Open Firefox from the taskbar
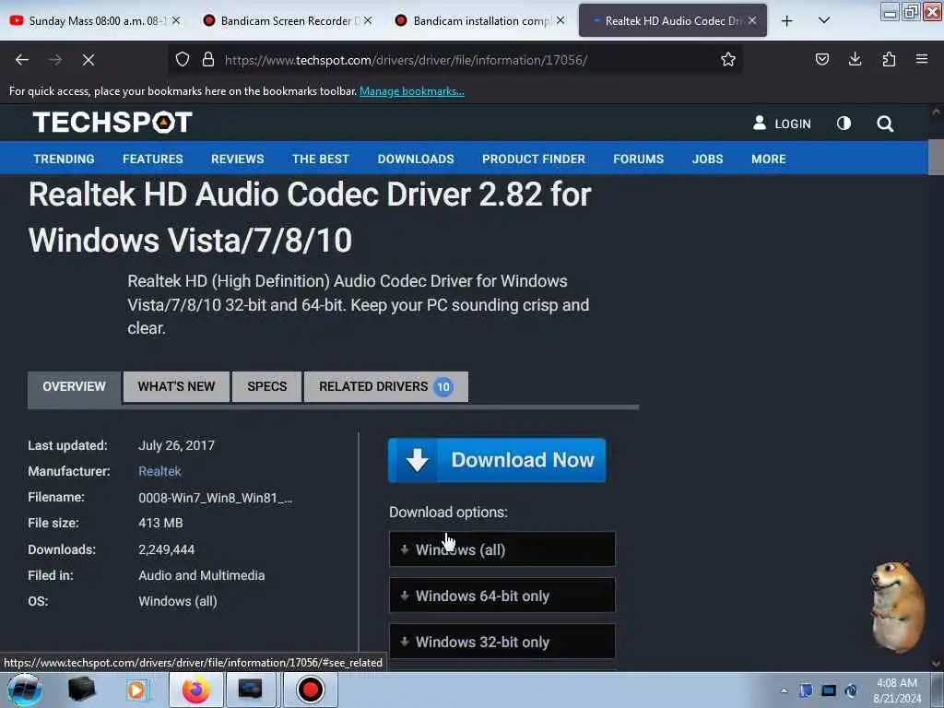 pyautogui.click(x=196, y=690)
